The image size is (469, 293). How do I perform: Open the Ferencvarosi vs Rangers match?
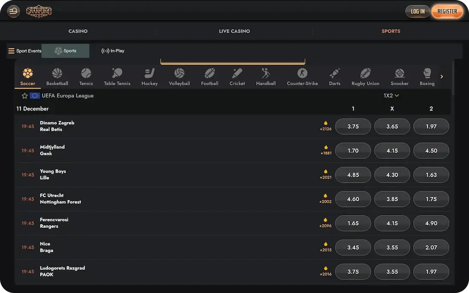(54, 223)
